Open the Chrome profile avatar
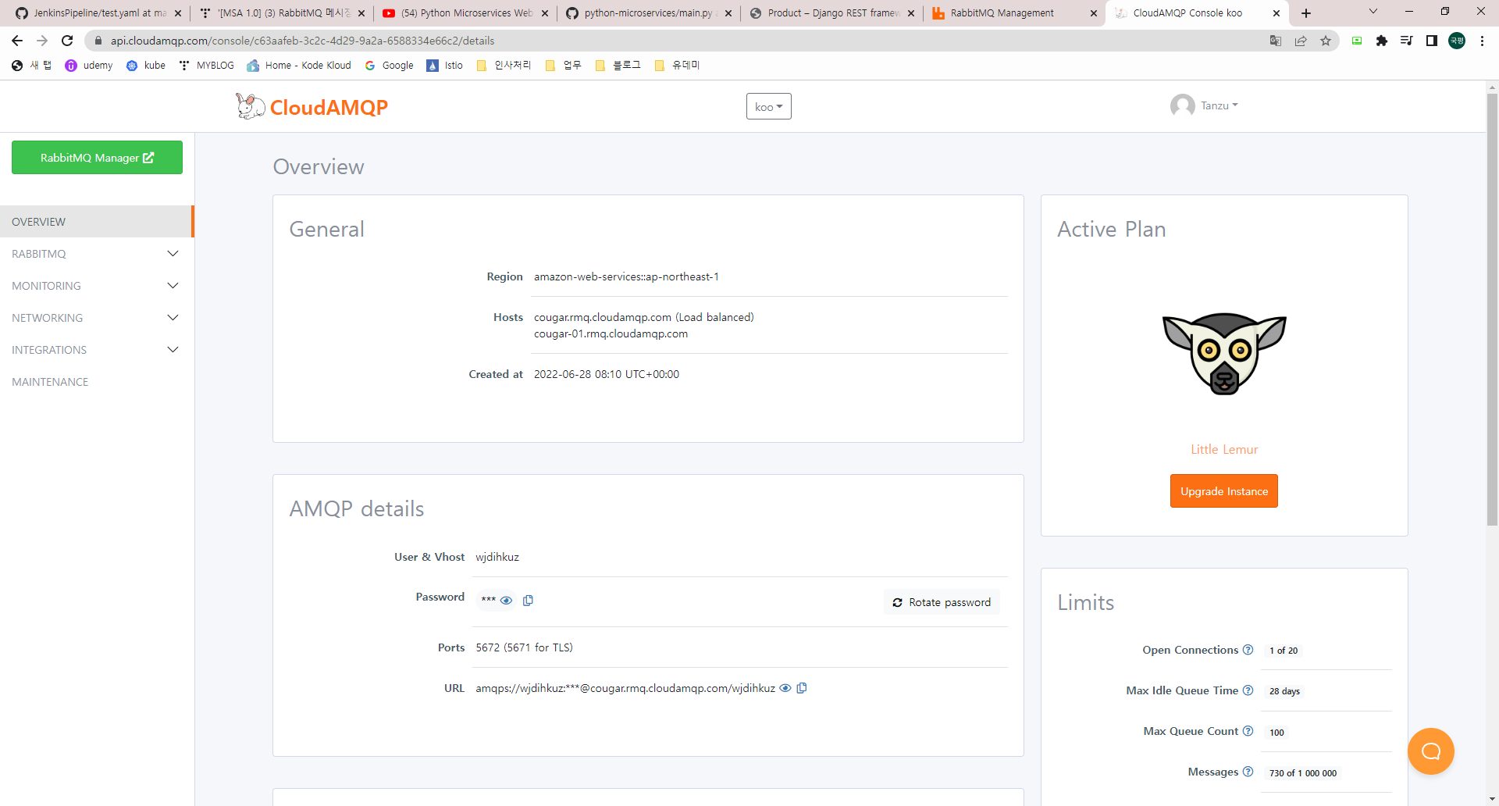Screen dimensions: 1499x806 tap(1457, 41)
